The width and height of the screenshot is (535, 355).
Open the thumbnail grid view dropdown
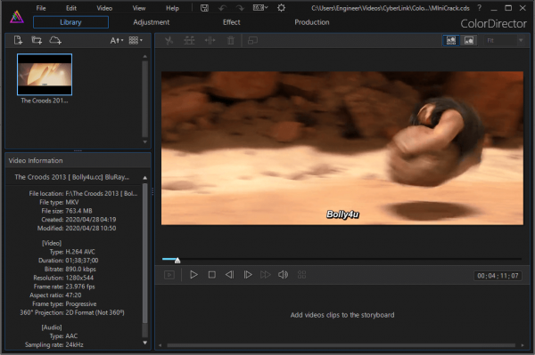point(136,41)
